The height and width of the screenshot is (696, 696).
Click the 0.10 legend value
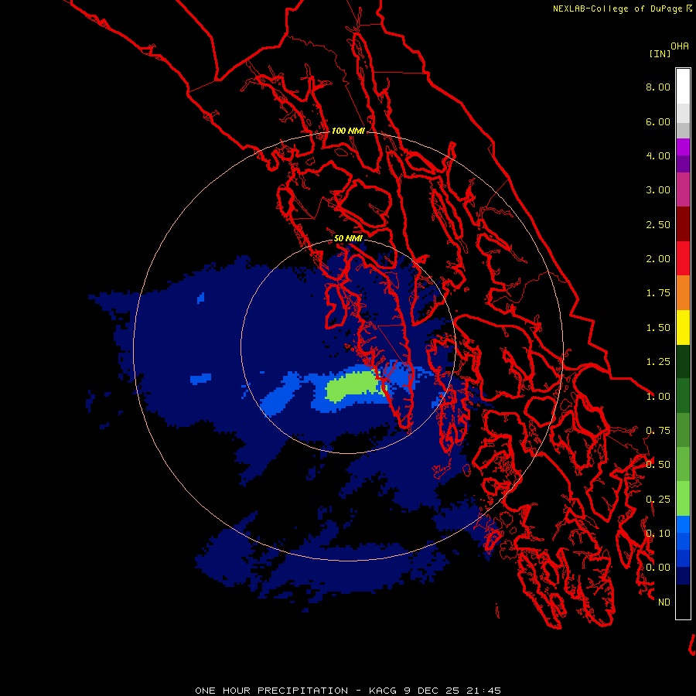tap(658, 534)
